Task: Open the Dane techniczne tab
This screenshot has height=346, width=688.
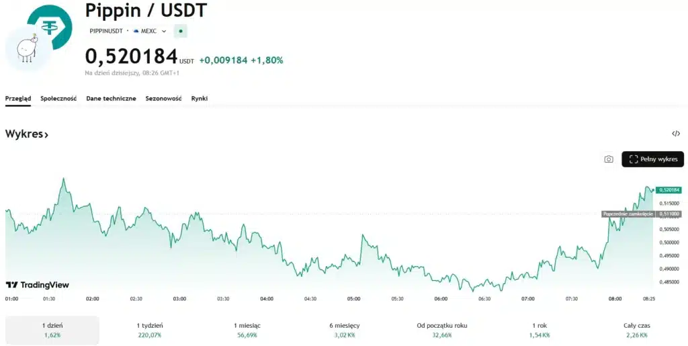Action: point(111,98)
